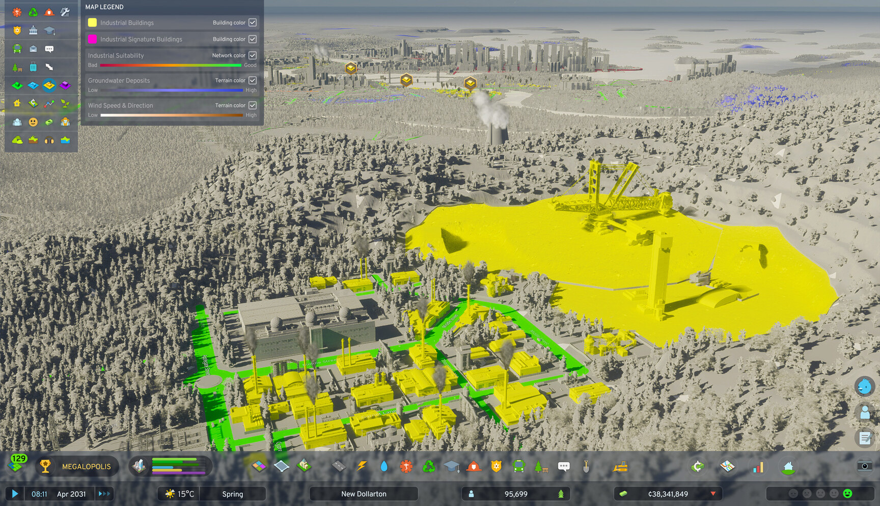Open the City Statistics bar chart

click(x=758, y=466)
